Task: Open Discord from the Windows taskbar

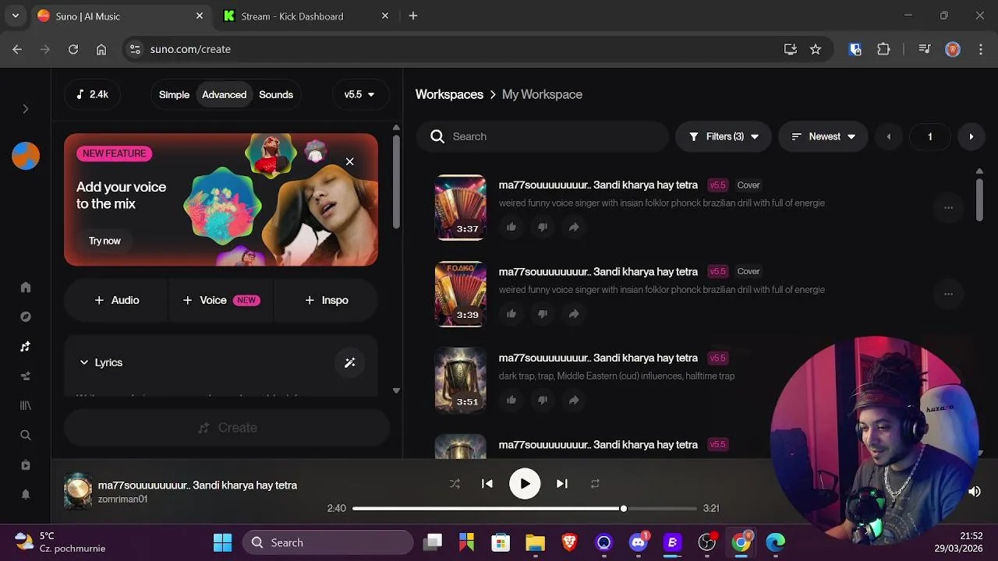Action: [x=639, y=542]
